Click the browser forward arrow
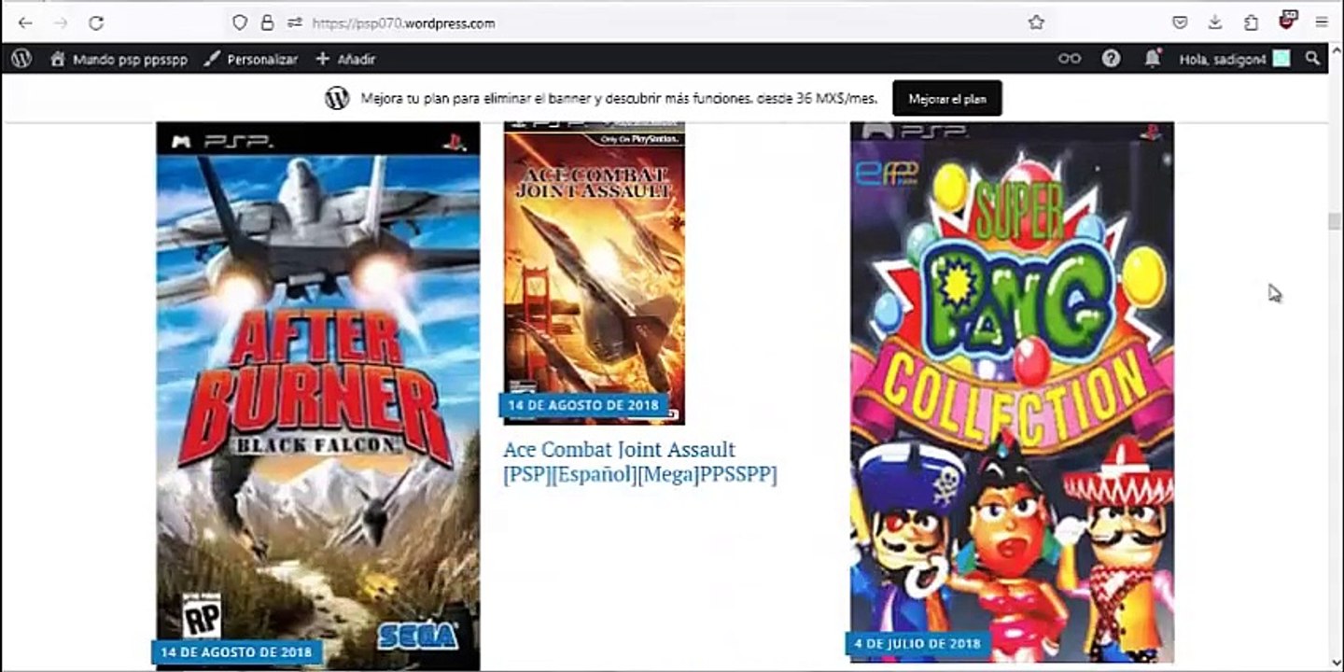Image resolution: width=1344 pixels, height=672 pixels. click(x=61, y=23)
